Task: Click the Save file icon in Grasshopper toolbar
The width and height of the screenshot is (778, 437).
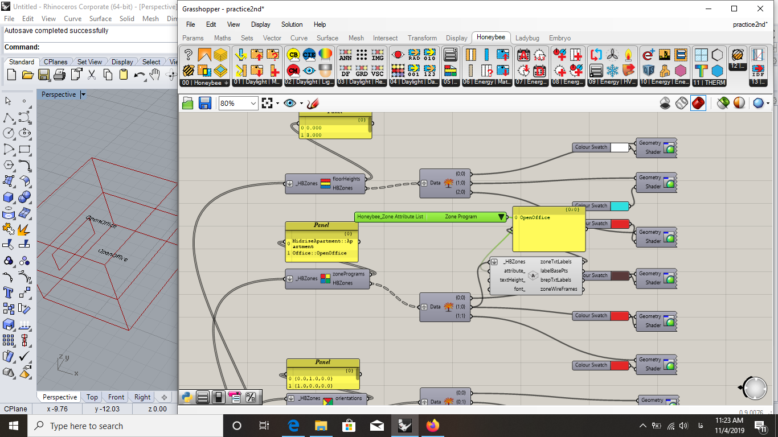Action: [x=205, y=103]
